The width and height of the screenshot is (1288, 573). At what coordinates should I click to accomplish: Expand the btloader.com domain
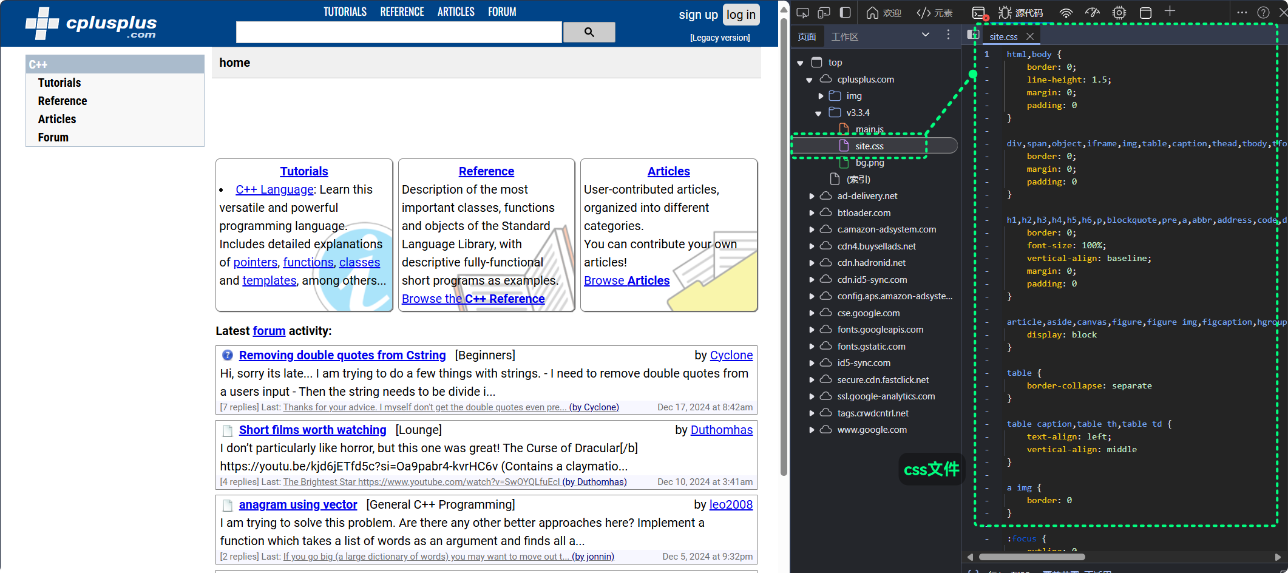pos(812,213)
